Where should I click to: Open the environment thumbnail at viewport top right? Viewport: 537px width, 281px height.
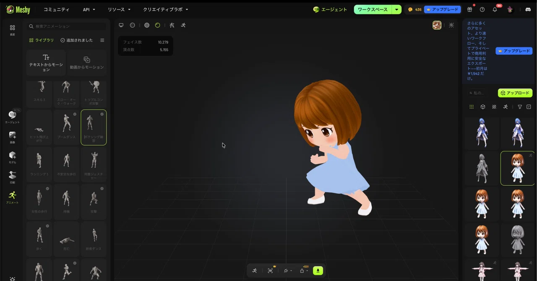point(437,25)
